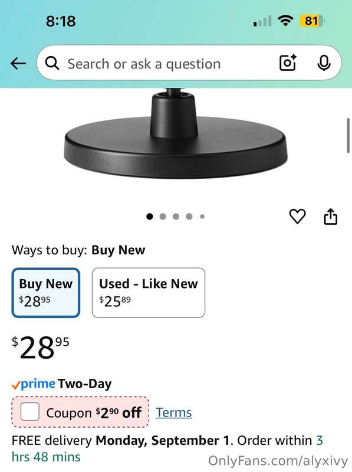Open coupon Terms link

pos(173,412)
